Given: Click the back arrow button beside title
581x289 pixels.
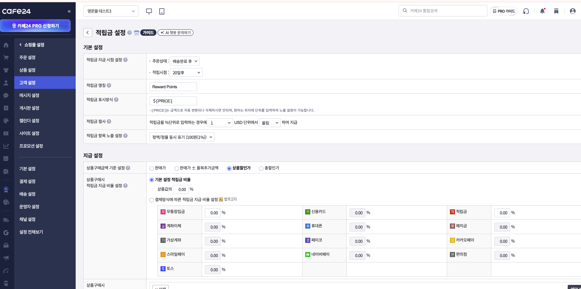Looking at the screenshot, I should click(88, 33).
